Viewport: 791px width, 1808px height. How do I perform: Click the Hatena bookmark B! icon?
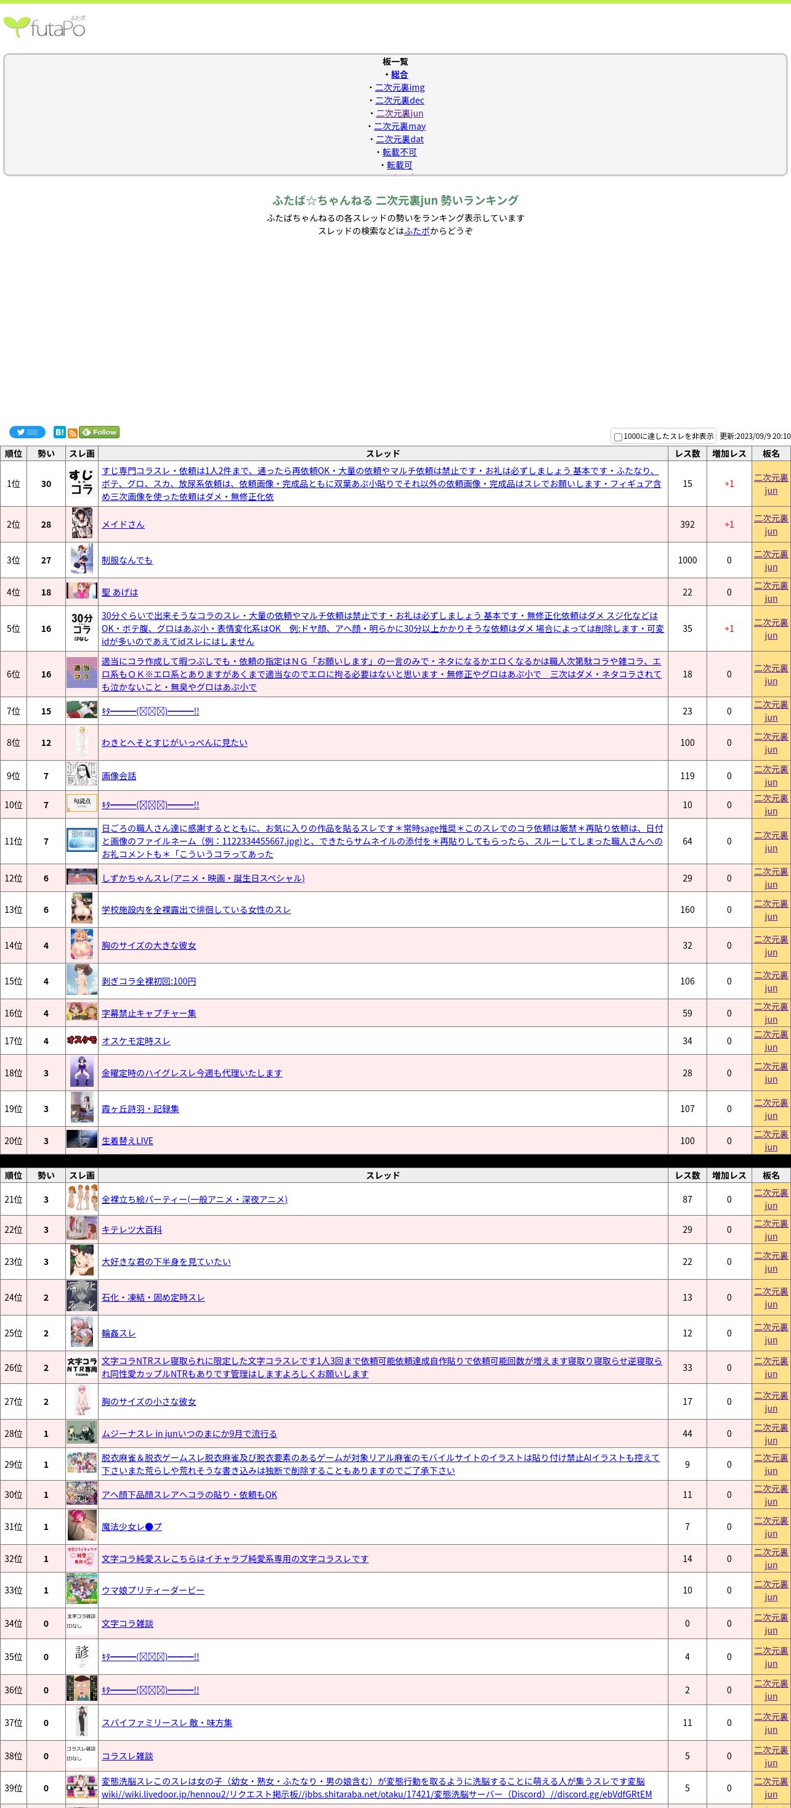coord(60,432)
